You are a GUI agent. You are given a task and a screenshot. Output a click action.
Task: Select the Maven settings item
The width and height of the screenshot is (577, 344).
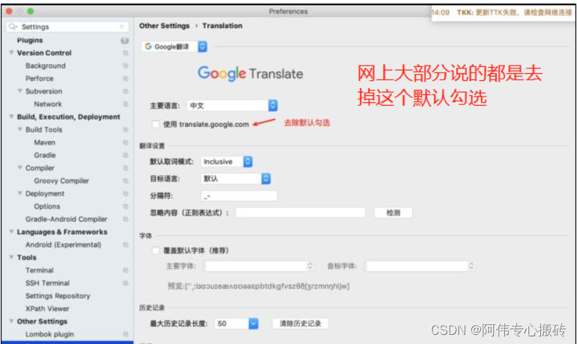(44, 142)
